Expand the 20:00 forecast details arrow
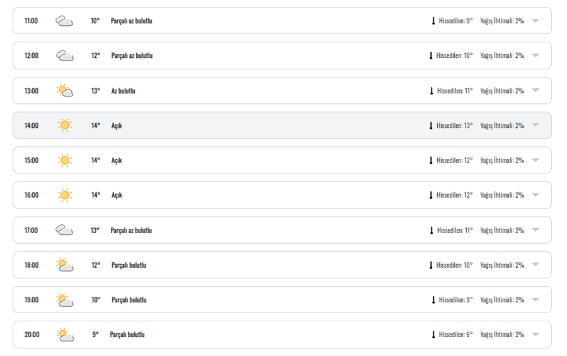Image resolution: width=567 pixels, height=356 pixels. pyautogui.click(x=535, y=335)
